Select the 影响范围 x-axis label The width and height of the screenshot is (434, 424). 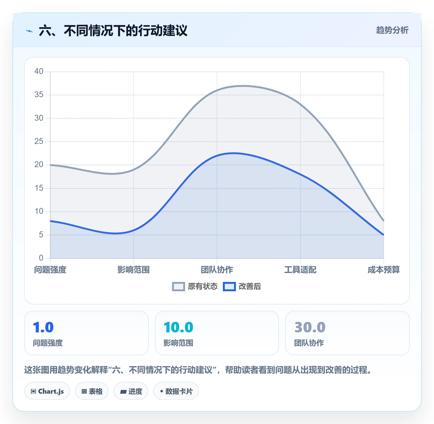pos(134,270)
